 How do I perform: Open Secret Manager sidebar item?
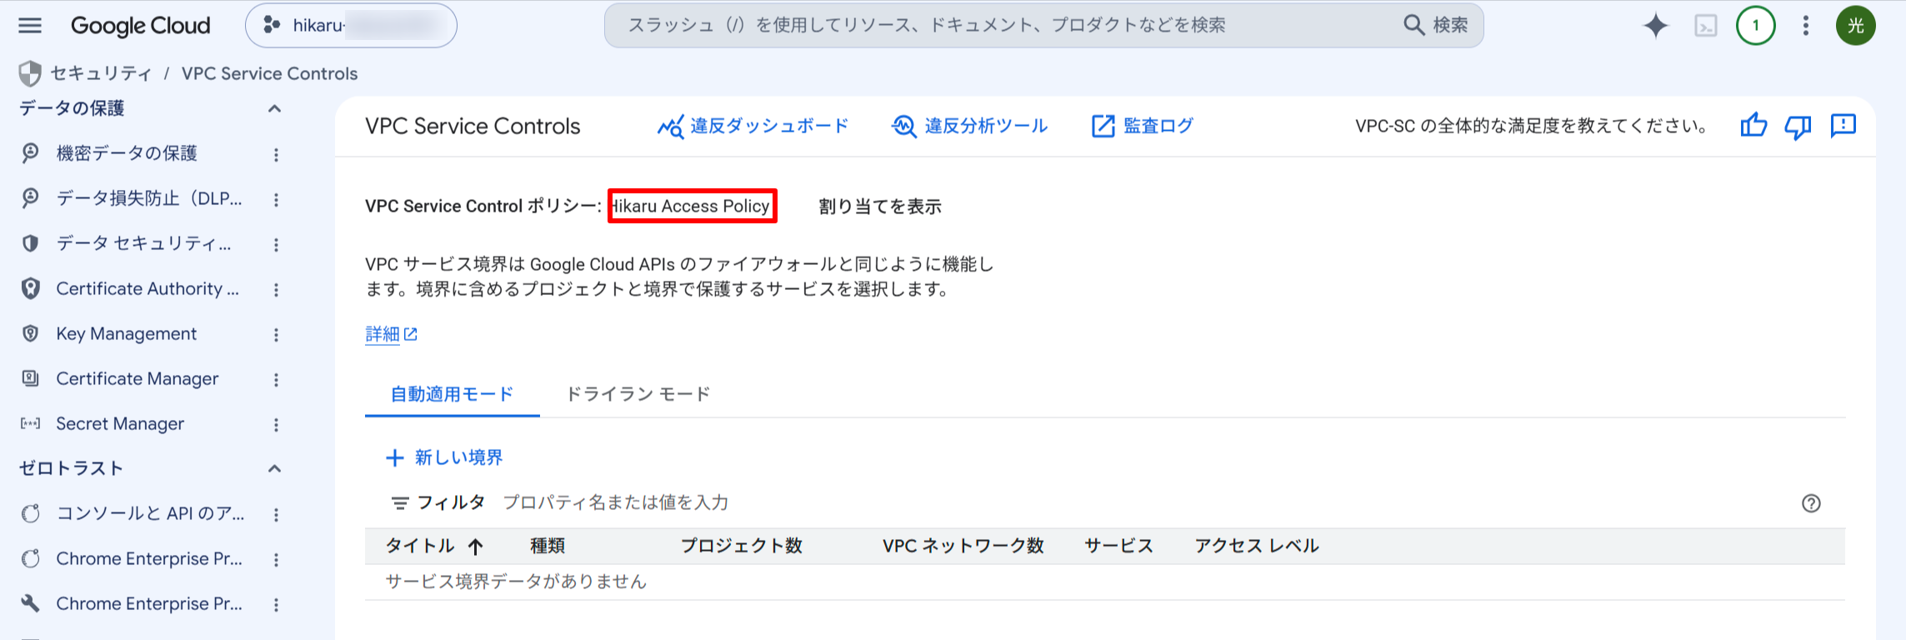(x=120, y=423)
